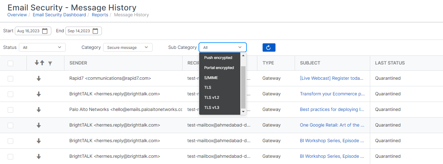Click the refresh button next to Sub Category
Viewport: 443px width, 164px height.
(x=269, y=48)
